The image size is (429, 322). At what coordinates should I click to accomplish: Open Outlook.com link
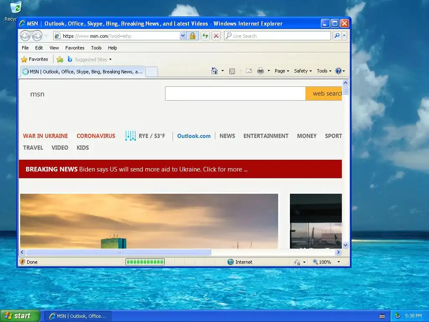click(194, 136)
